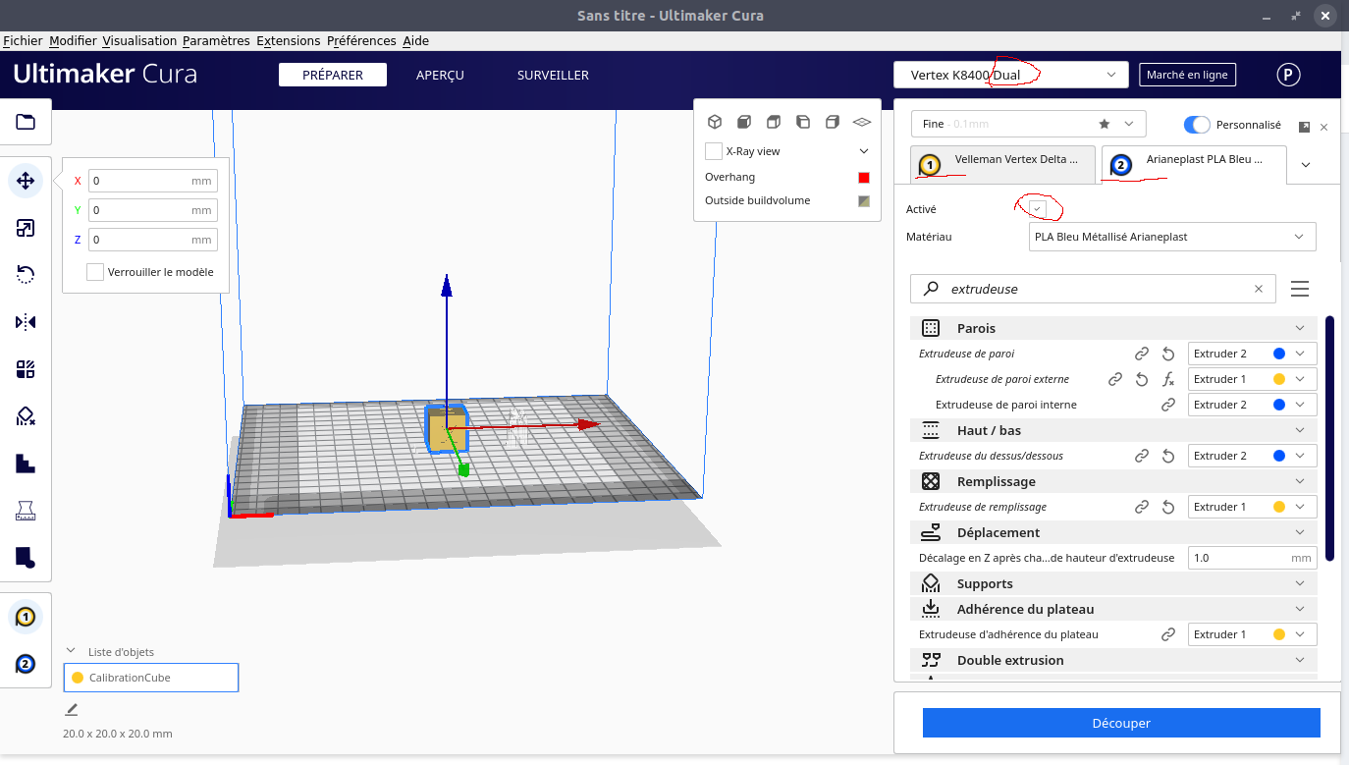1349x765 pixels.
Task: Switch to 3D perspective view cube icon
Action: [715, 122]
